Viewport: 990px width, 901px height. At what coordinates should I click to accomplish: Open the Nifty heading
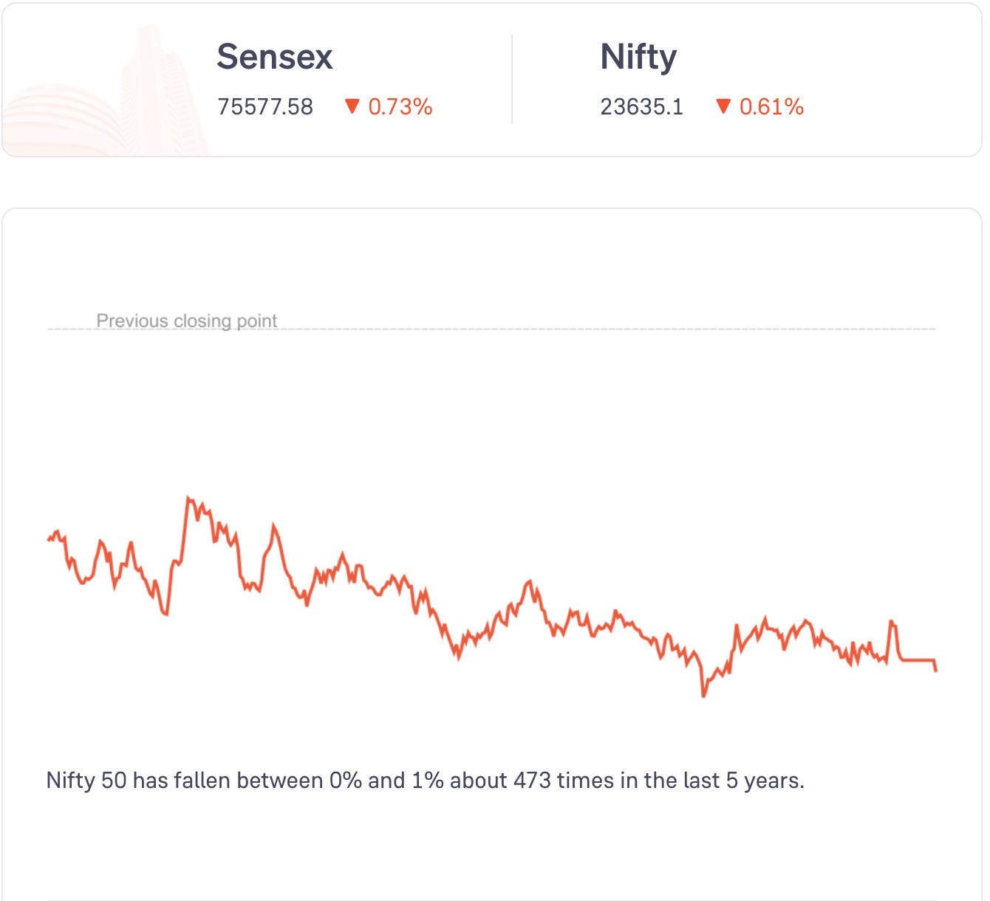[638, 57]
